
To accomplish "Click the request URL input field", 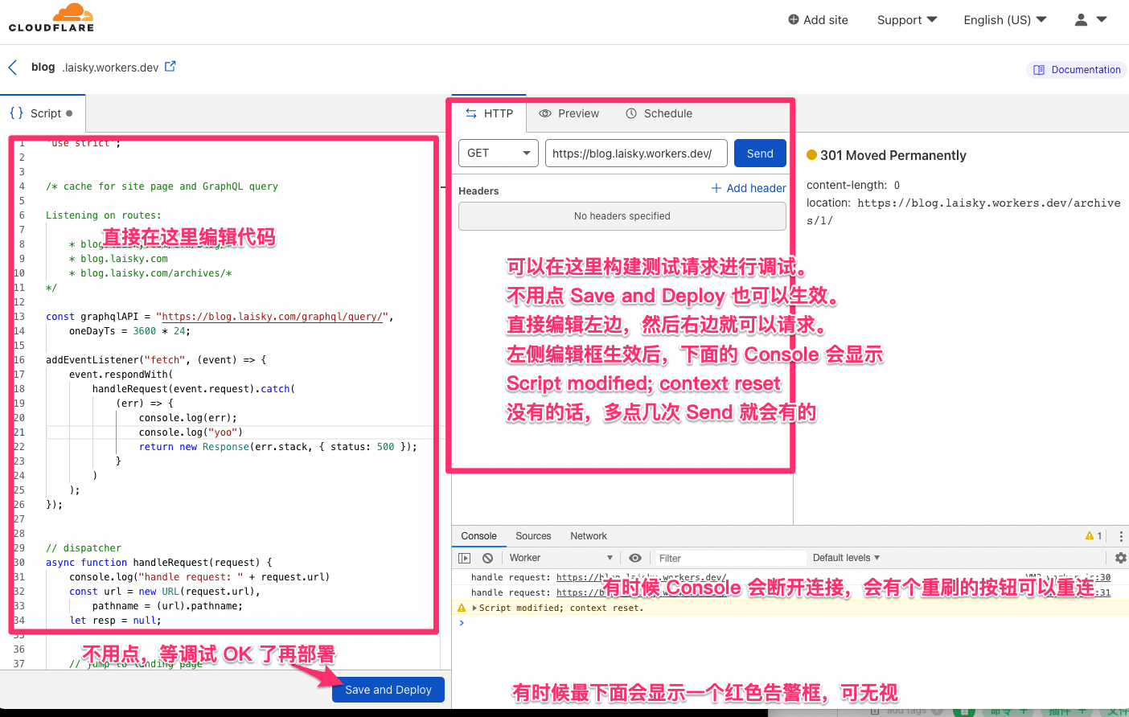I will [635, 154].
